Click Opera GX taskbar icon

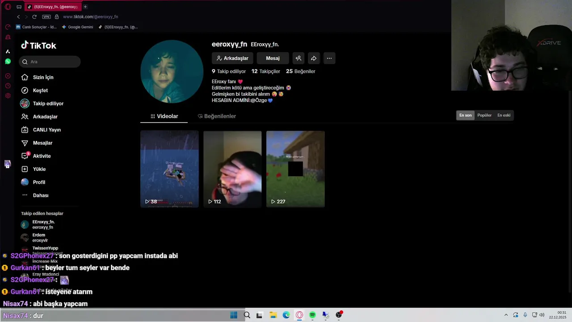click(299, 315)
